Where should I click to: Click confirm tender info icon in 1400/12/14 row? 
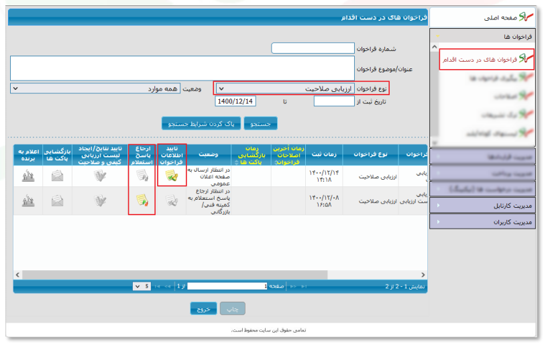pyautogui.click(x=172, y=176)
